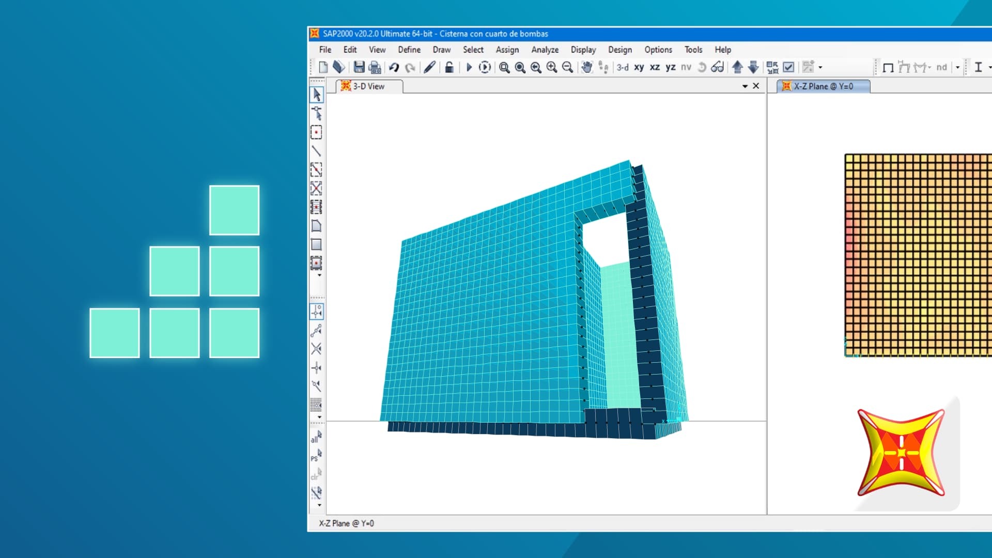This screenshot has width=992, height=558.
Task: Click the Move Up in List arrow icon
Action: tap(737, 67)
